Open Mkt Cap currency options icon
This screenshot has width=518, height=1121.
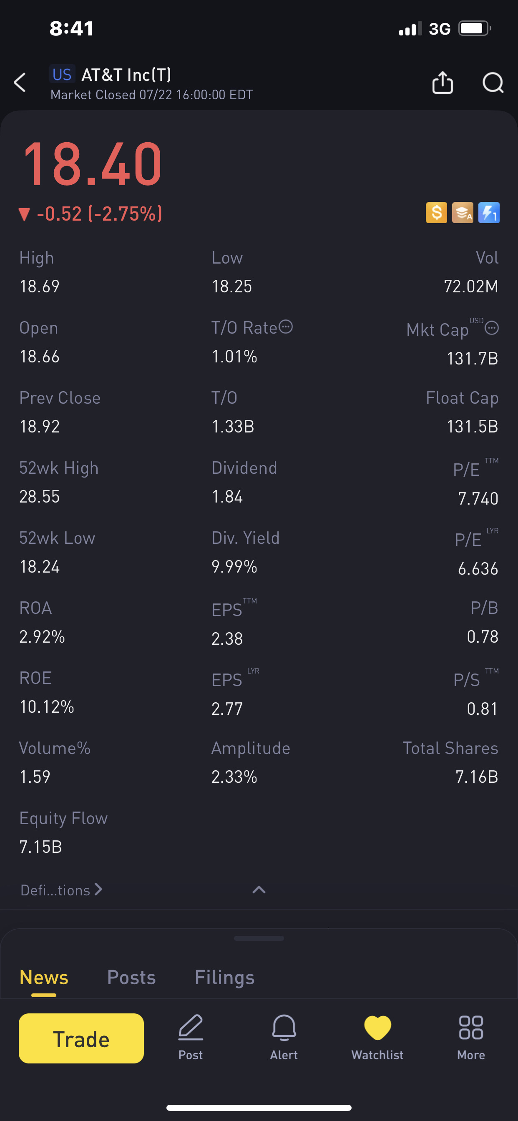491,328
